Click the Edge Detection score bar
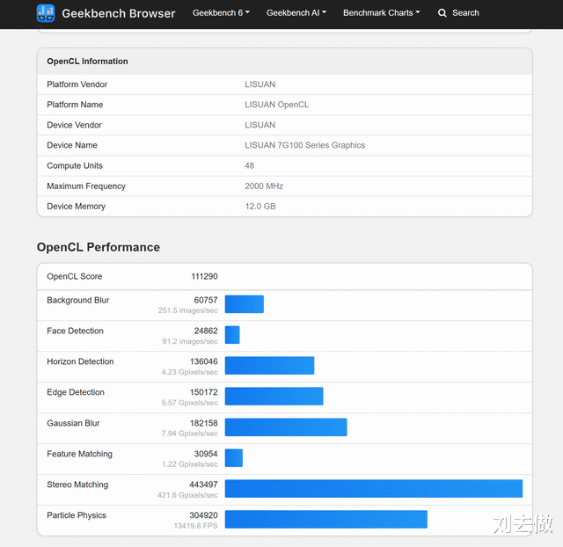563x547 pixels. pos(274,397)
